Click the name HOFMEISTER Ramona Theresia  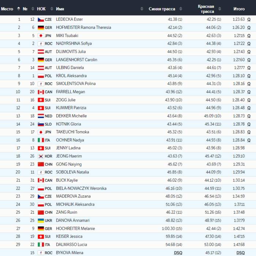83,27
